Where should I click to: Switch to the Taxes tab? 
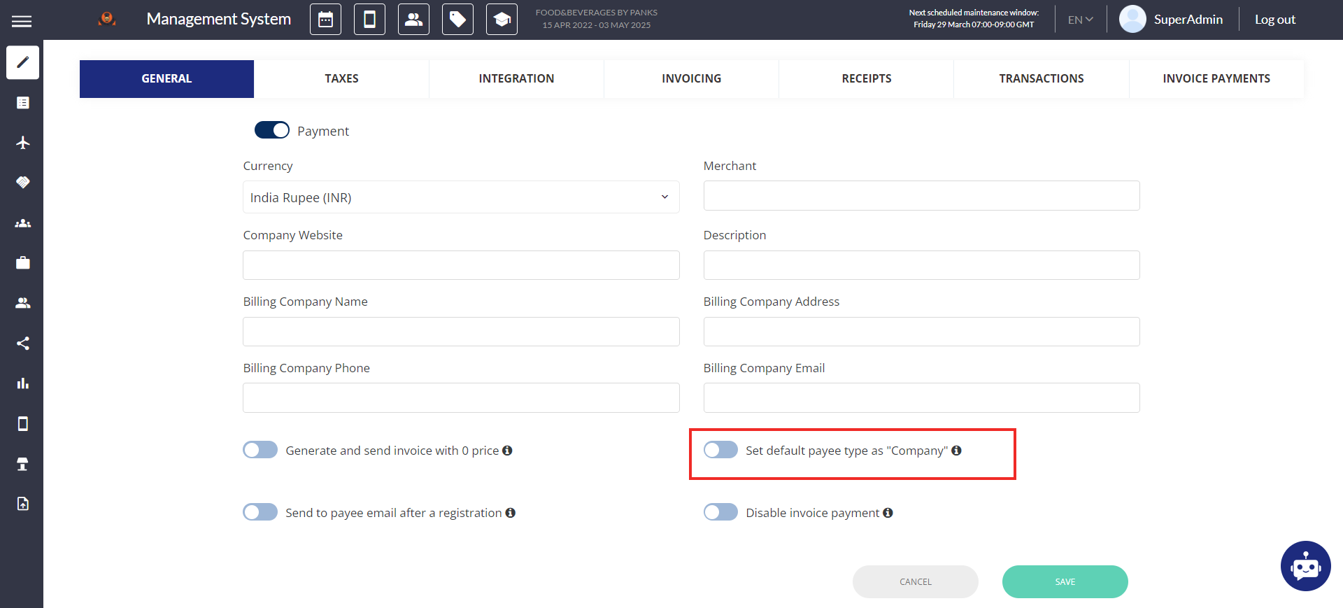click(x=341, y=78)
